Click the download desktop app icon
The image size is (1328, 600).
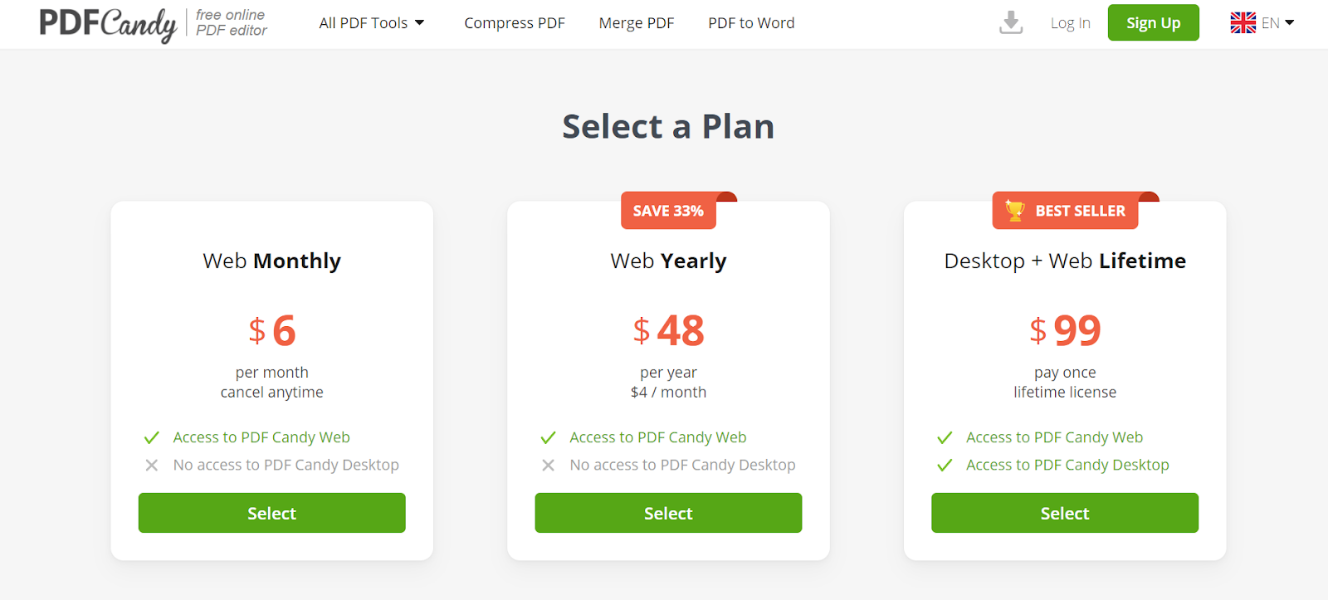coord(1010,22)
